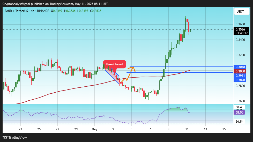Click the 4h timeframe label
The image size is (253, 142).
(32, 11)
